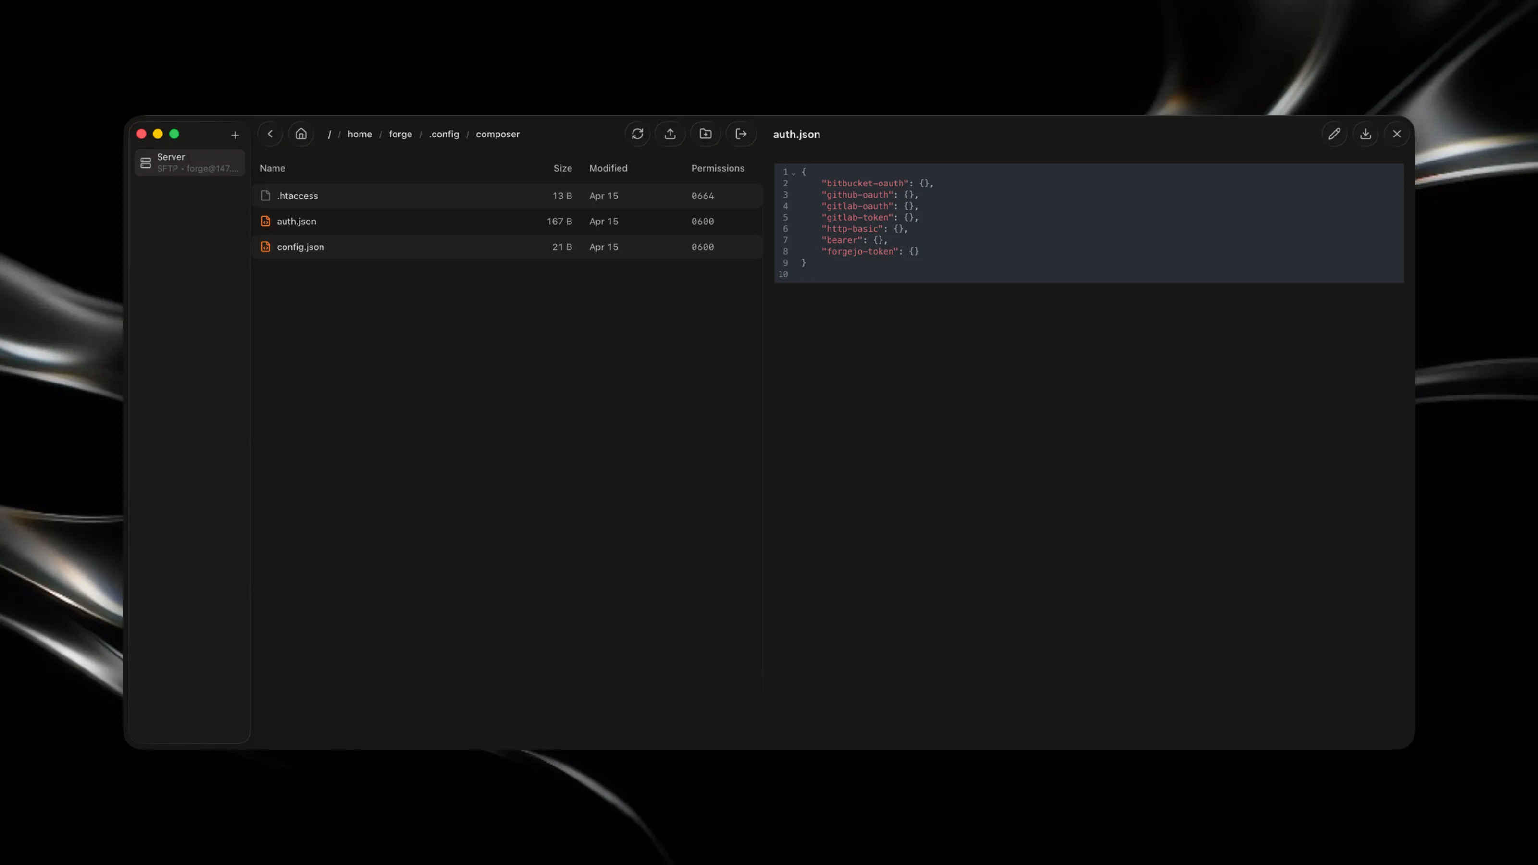Click the "forgejo-token" key in editor

click(860, 251)
